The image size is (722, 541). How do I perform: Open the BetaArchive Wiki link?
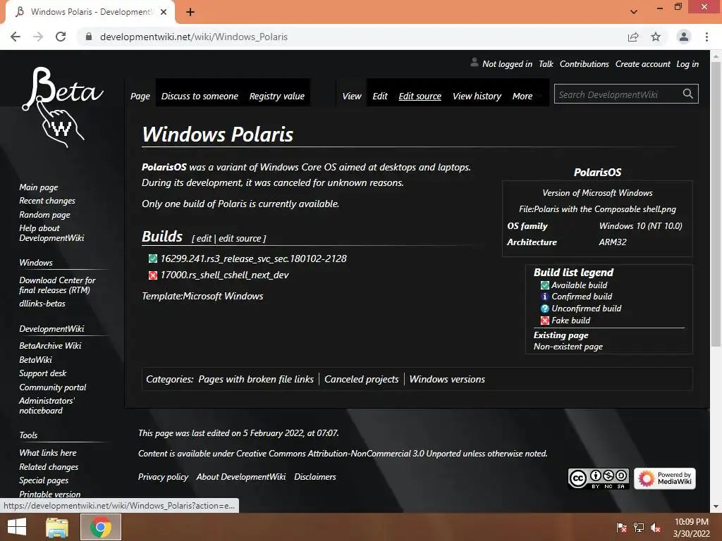(x=50, y=345)
